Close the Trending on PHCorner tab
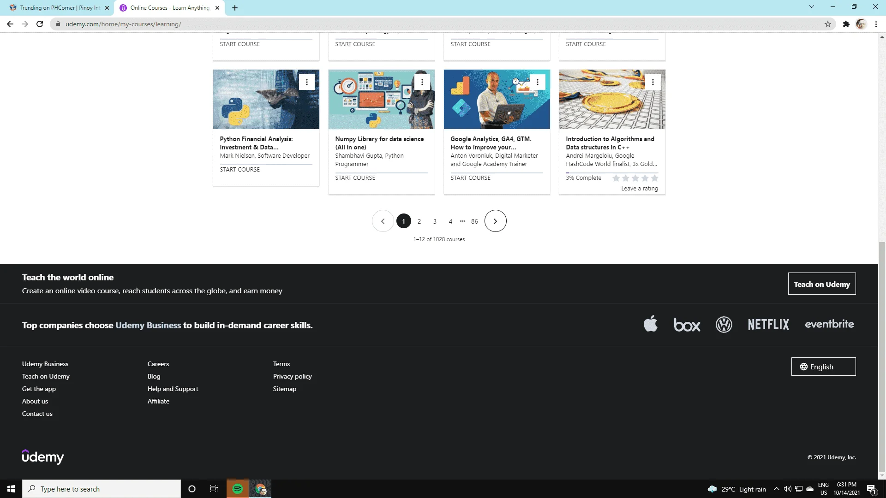The width and height of the screenshot is (886, 498). 107,8
